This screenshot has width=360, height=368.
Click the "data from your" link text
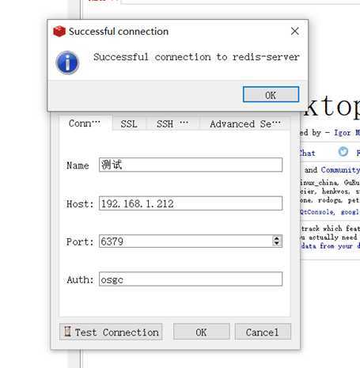[327, 246]
